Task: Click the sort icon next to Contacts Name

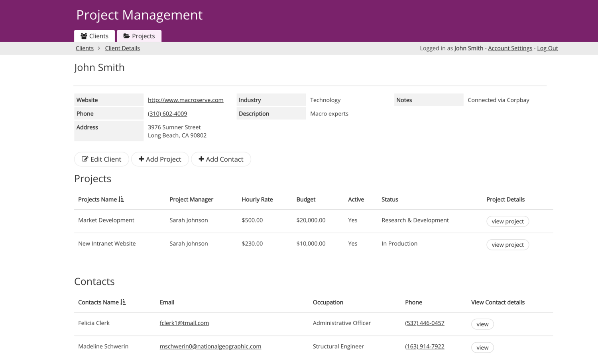Action: (124, 302)
